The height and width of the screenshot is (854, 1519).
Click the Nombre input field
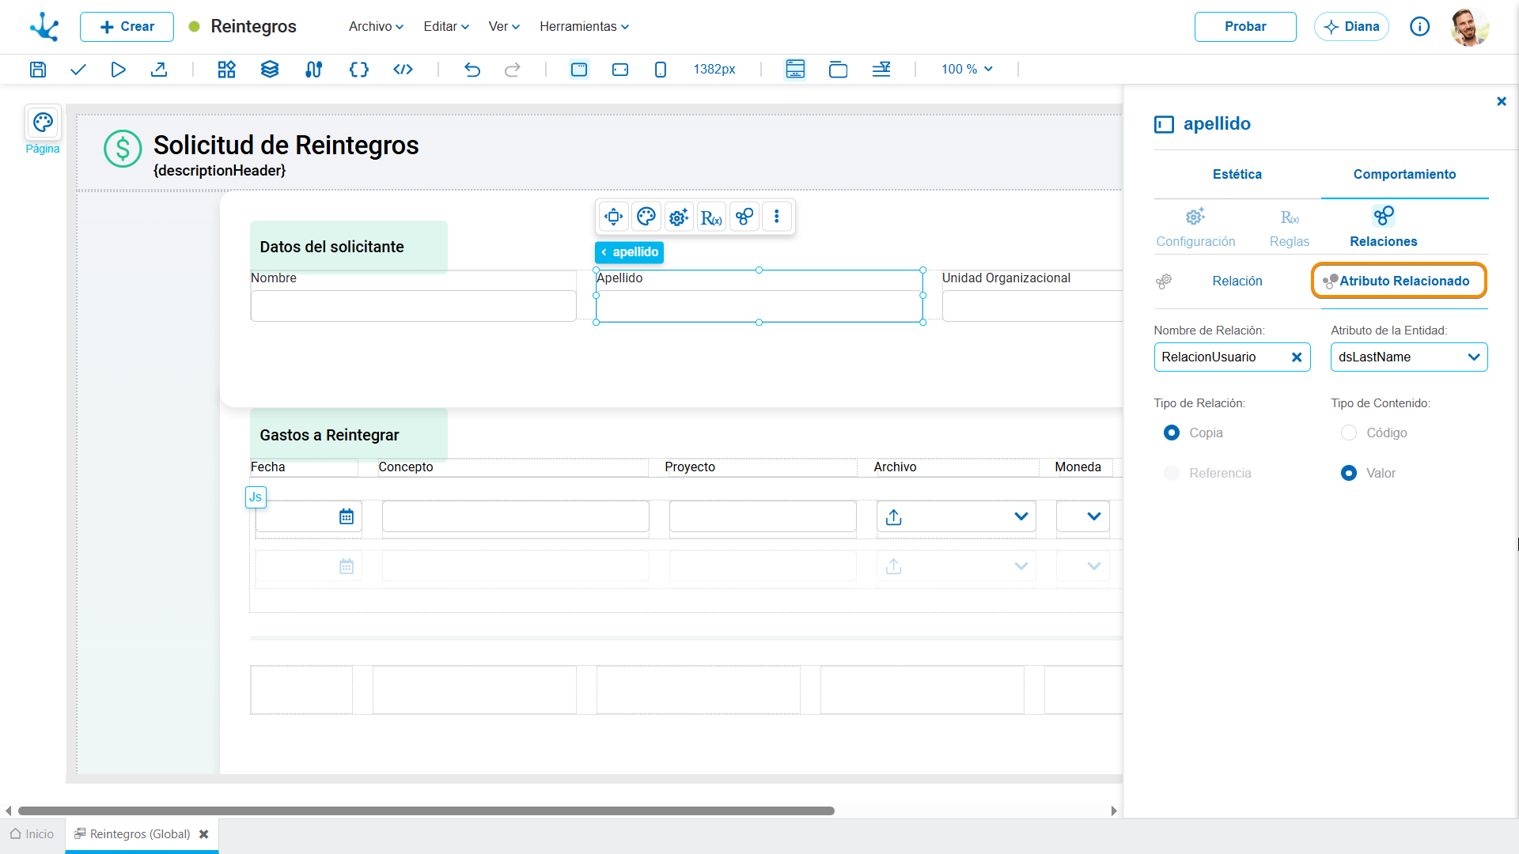click(414, 306)
